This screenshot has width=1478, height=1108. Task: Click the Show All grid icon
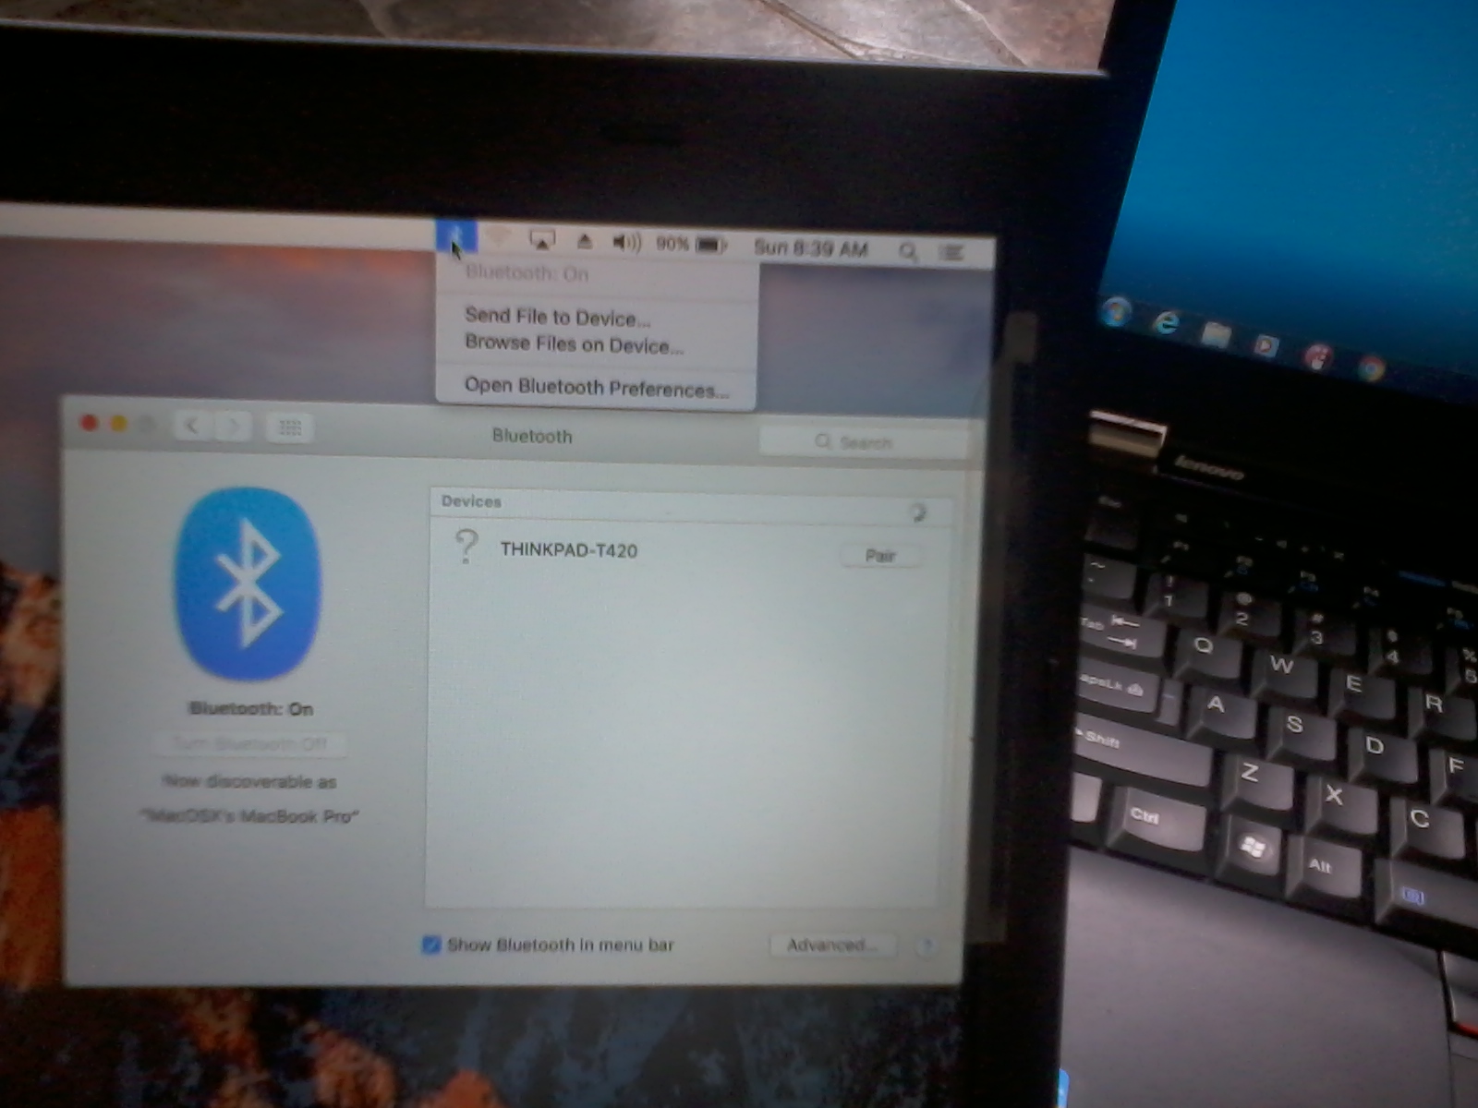coord(290,427)
